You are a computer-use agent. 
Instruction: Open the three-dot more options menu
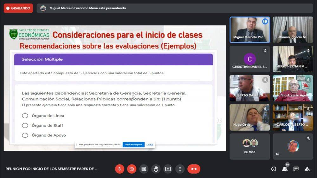coord(180,169)
